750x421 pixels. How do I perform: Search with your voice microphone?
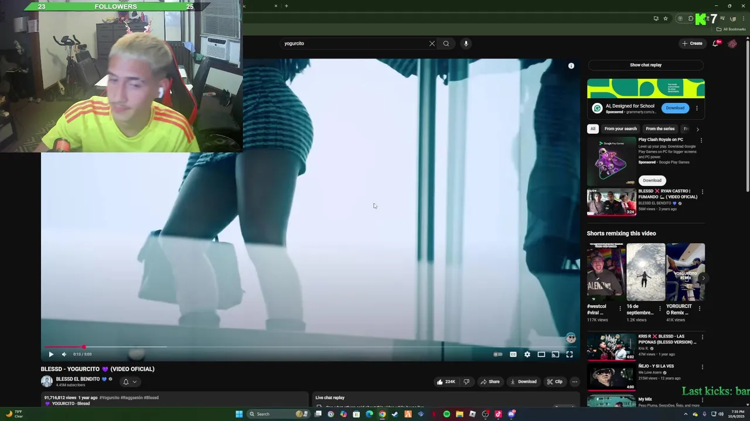click(466, 43)
